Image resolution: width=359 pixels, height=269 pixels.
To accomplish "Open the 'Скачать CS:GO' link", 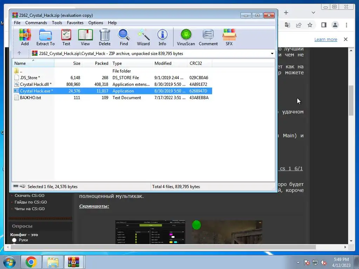I will (29, 195).
